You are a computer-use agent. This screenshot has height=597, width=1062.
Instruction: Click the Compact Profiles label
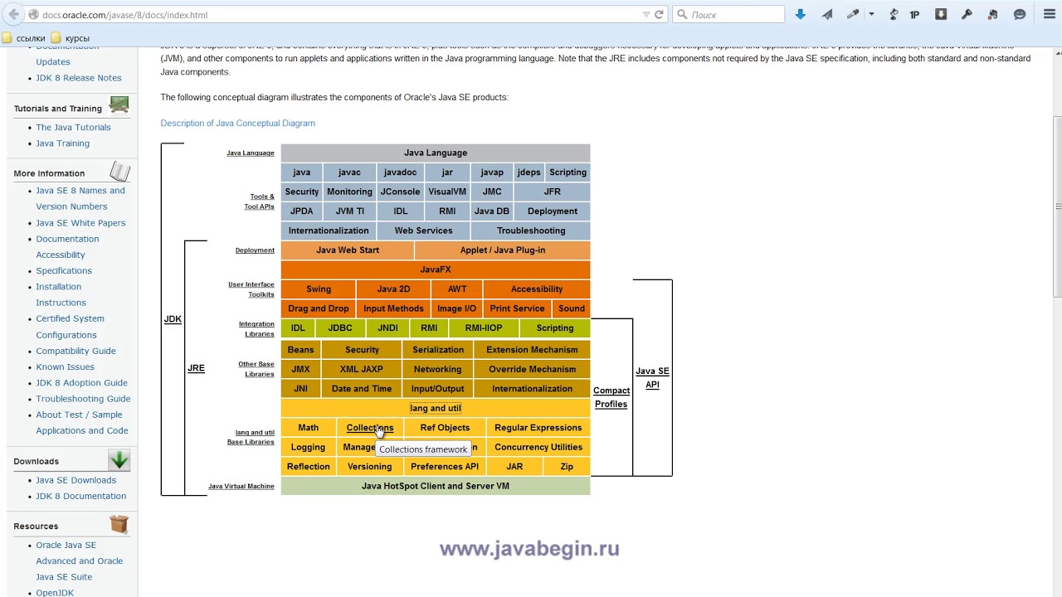tap(611, 397)
